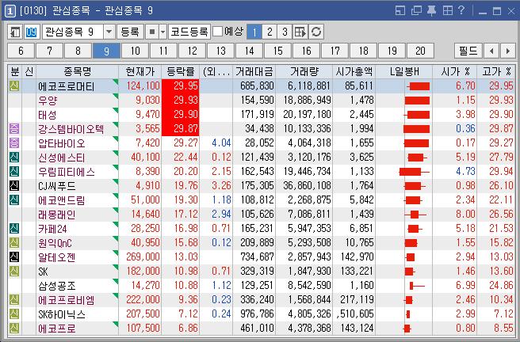This screenshot has height=342, width=520.
Task: Click the grid layout icon in the title bar
Action: [x=447, y=10]
